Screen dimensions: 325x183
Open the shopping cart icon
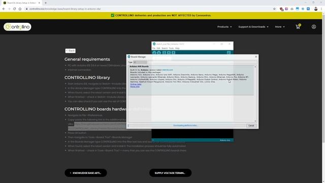298,26
